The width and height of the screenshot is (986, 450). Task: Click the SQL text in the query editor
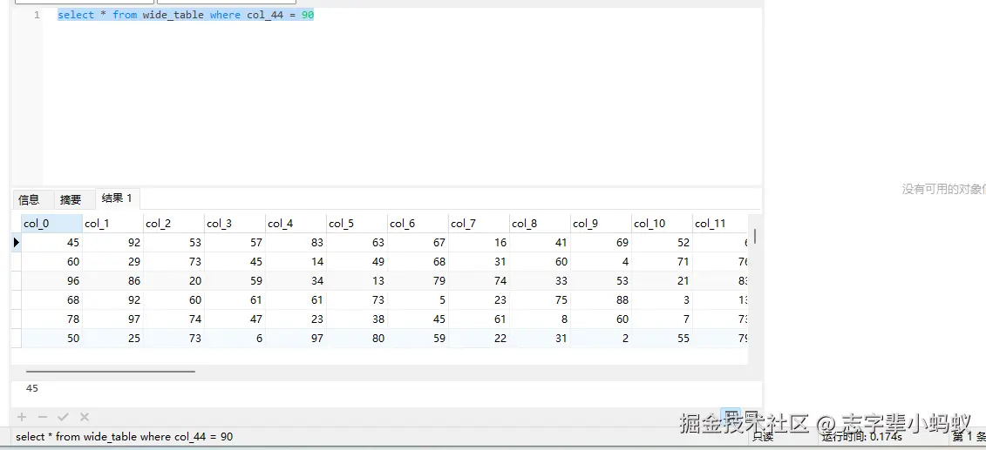[186, 15]
